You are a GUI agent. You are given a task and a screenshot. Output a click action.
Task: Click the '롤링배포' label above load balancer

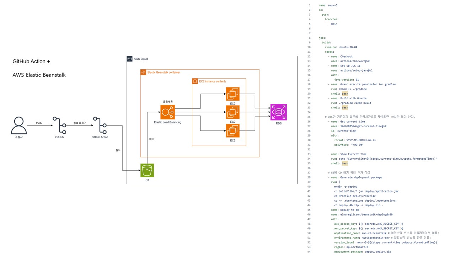click(x=168, y=101)
